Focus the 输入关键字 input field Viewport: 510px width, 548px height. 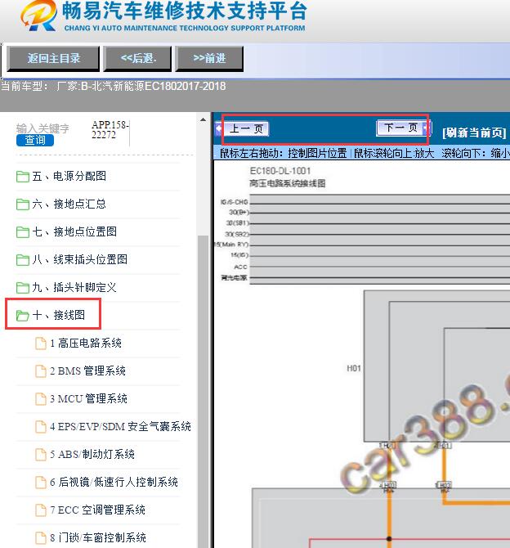pos(42,128)
